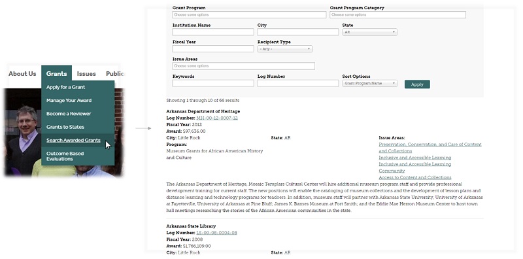The image size is (523, 259).
Task: Click the $97,636.00 award amount
Action: 194,131
